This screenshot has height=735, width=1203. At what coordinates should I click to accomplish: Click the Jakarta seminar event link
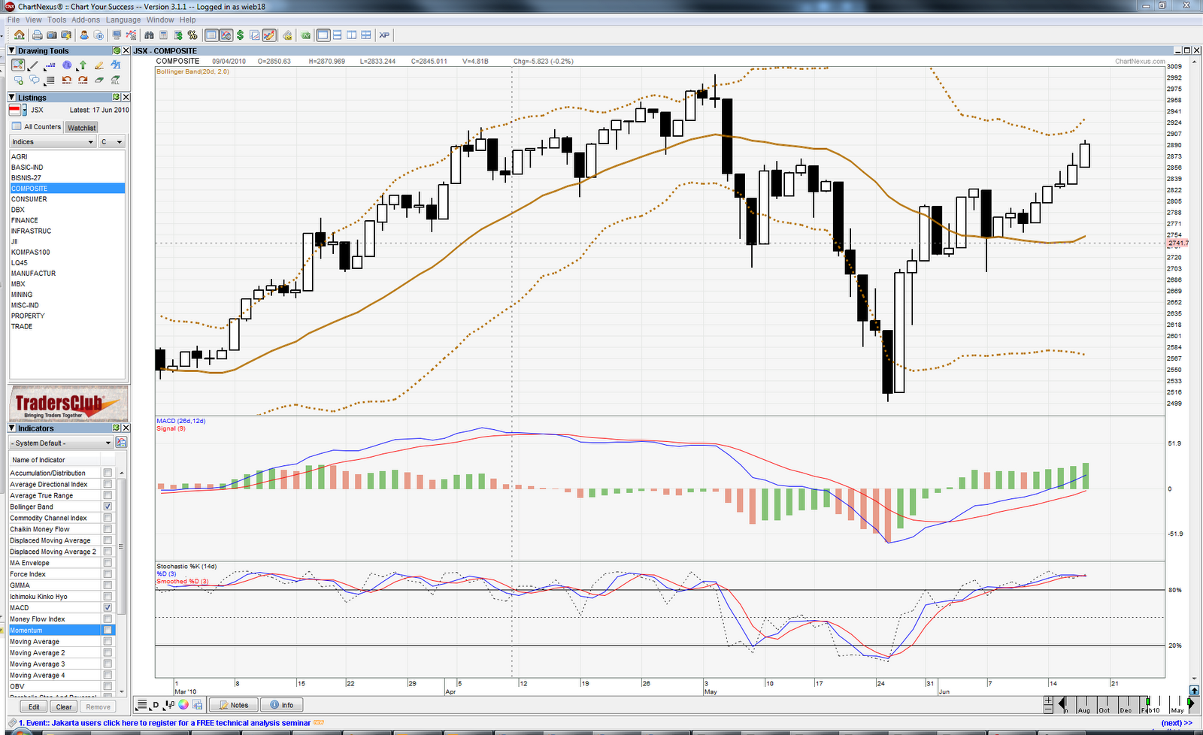(x=165, y=723)
